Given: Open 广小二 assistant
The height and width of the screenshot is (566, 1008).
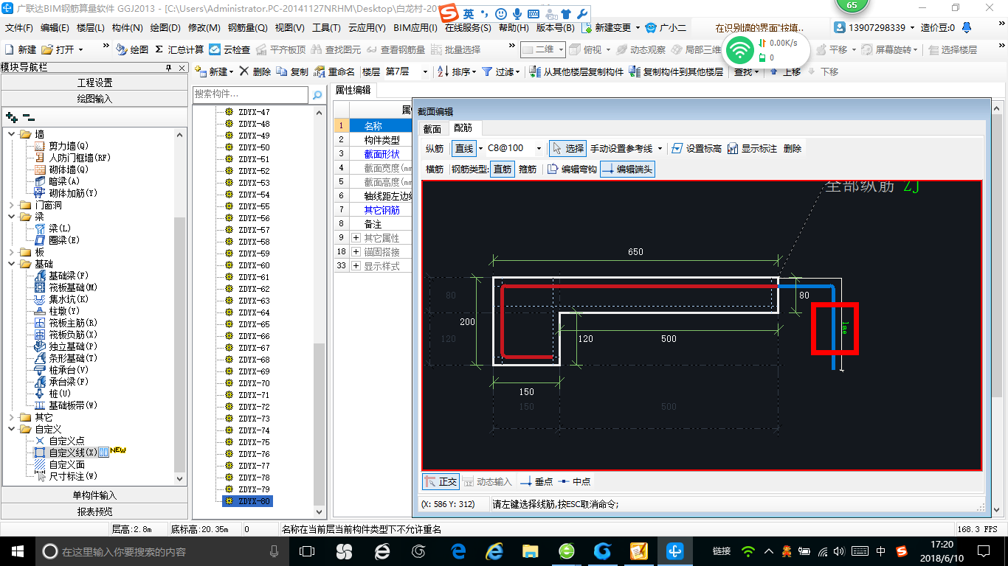Looking at the screenshot, I should [667, 28].
